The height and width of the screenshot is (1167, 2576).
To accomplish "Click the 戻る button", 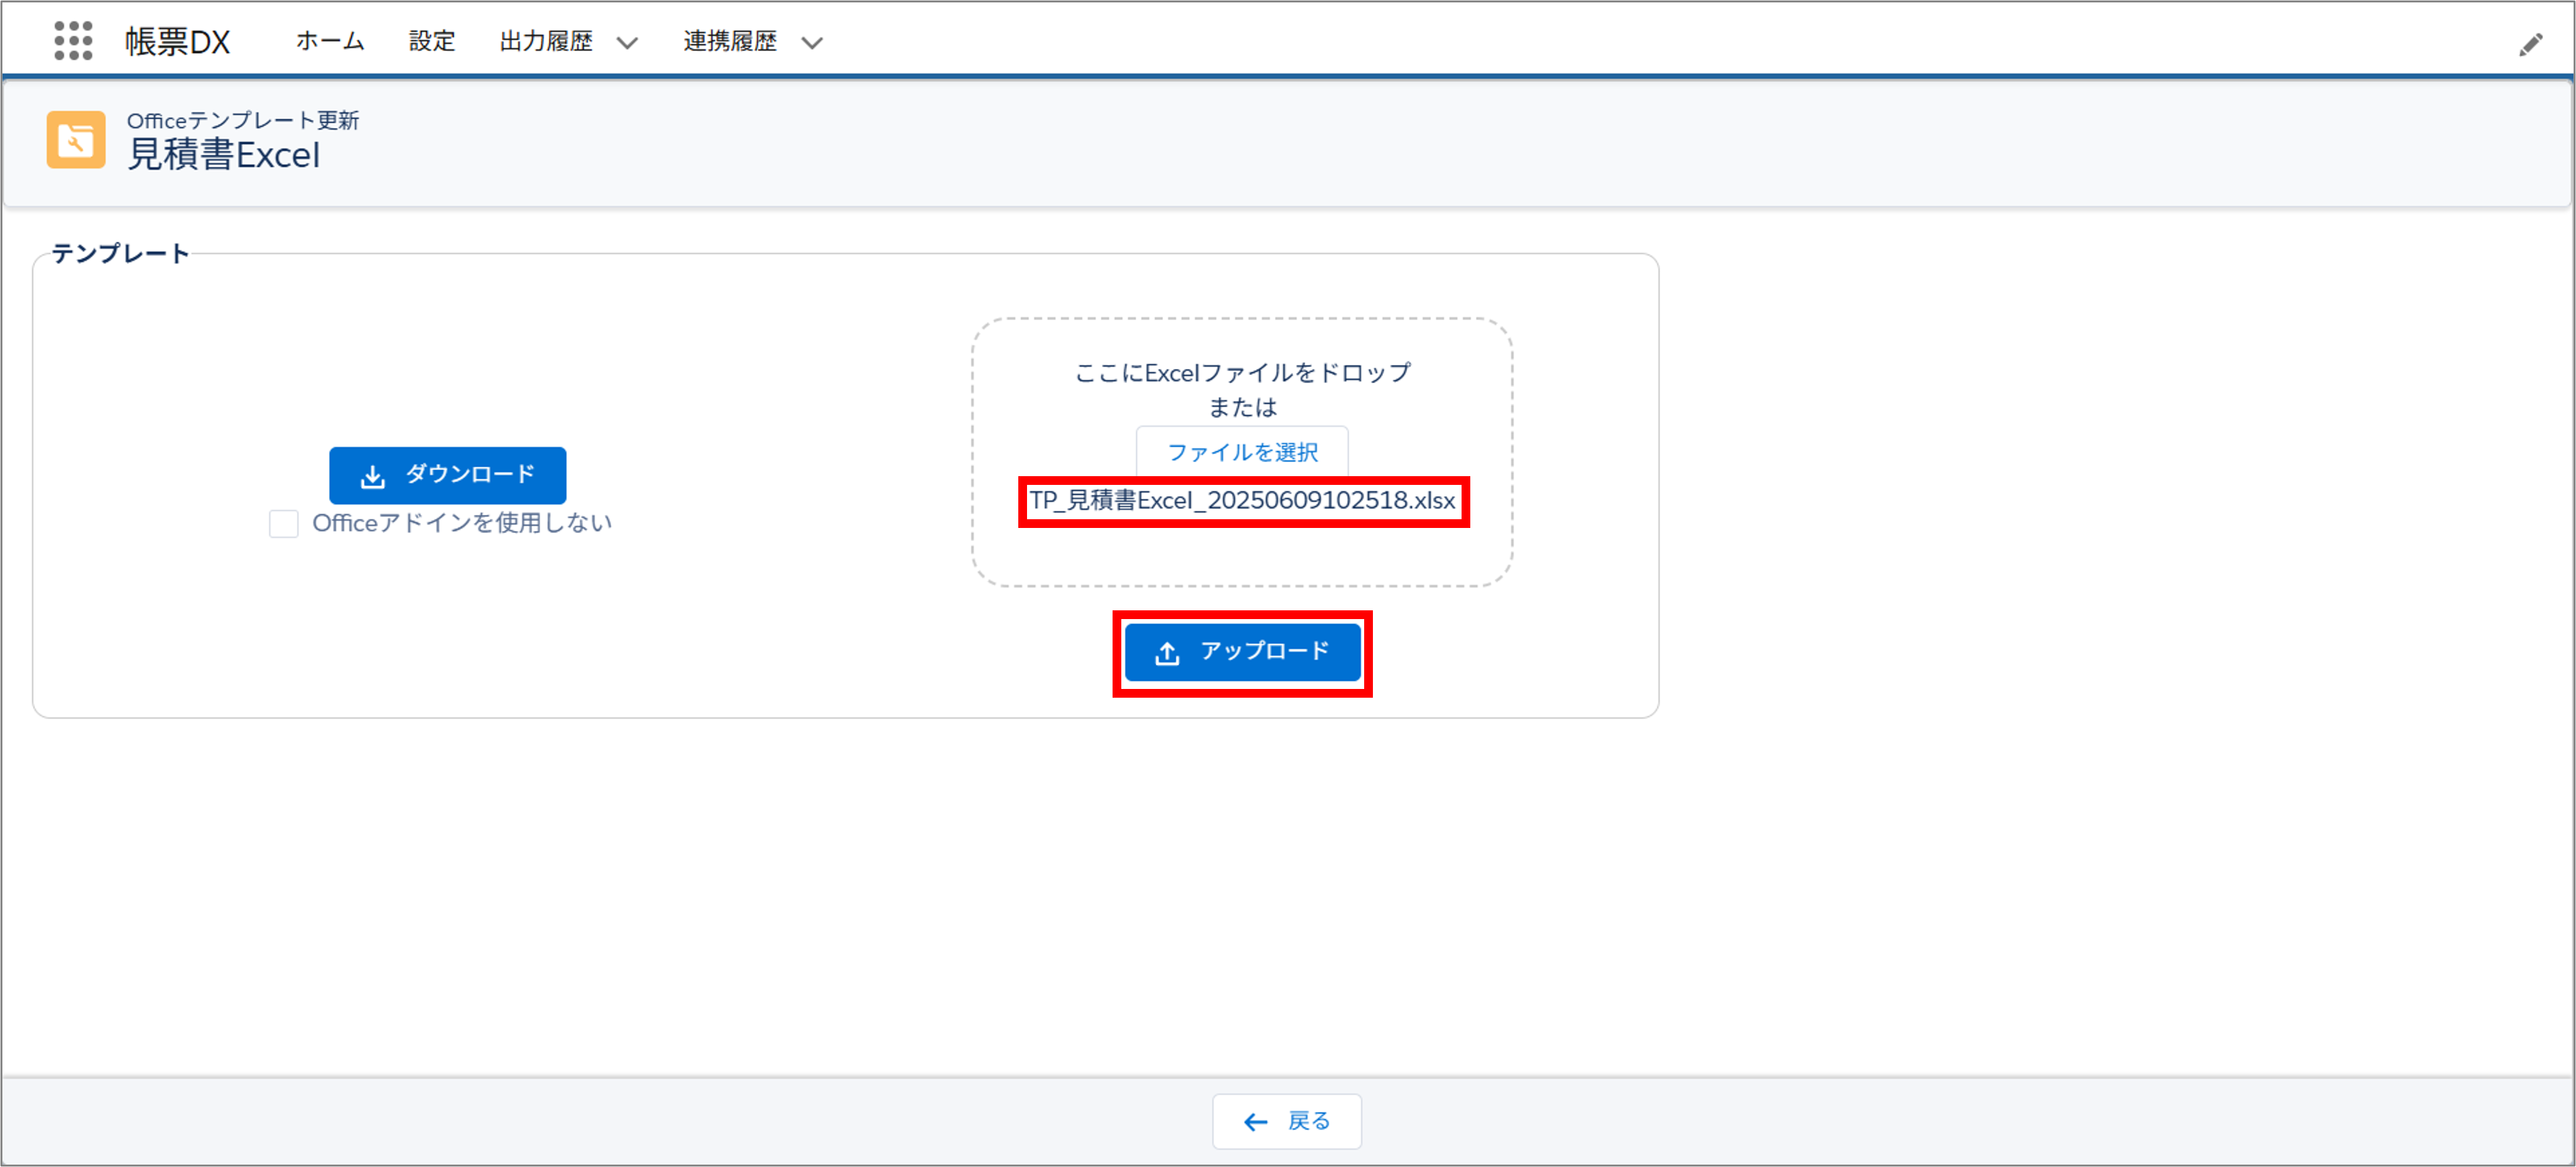I will coord(1287,1121).
